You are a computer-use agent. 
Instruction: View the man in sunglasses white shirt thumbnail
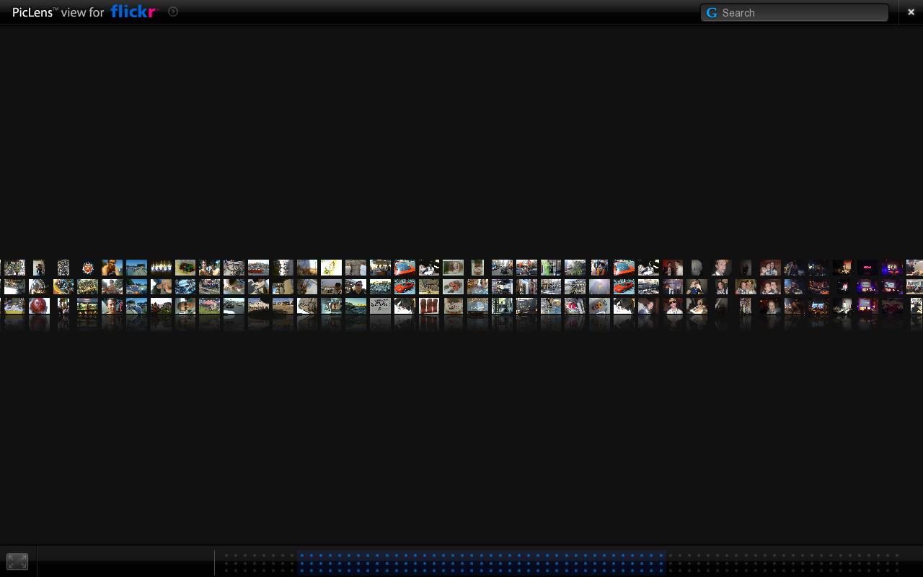pyautogui.click(x=673, y=307)
